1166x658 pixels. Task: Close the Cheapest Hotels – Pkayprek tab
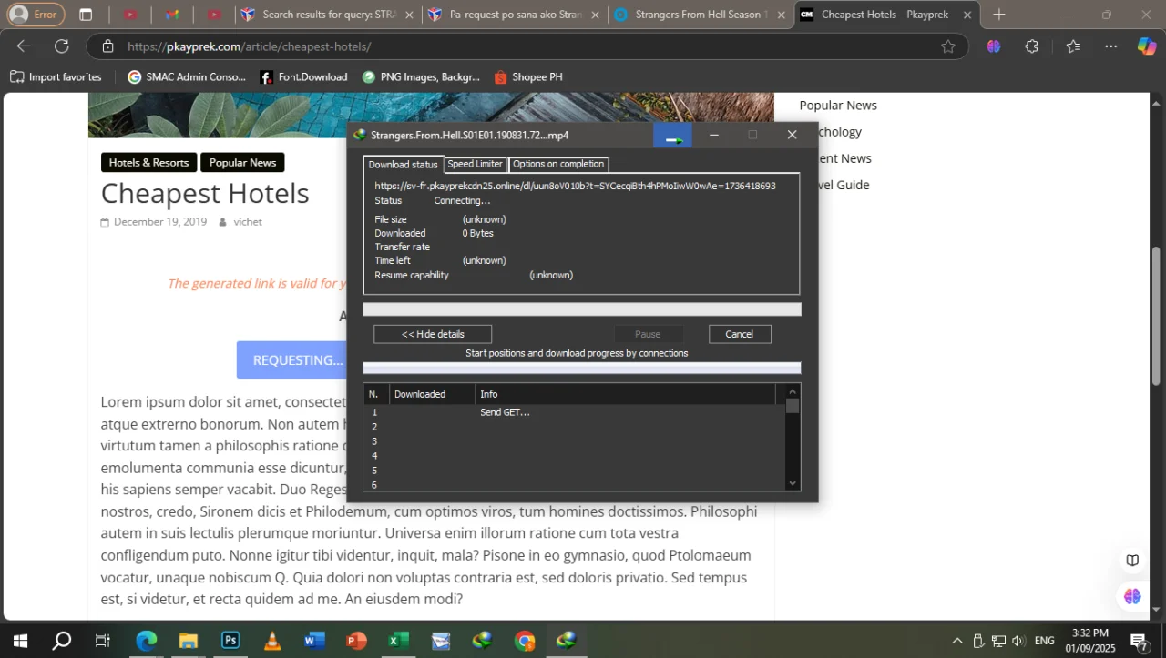tap(967, 15)
